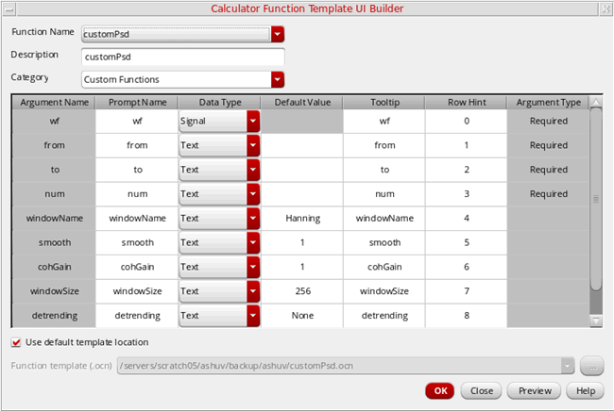Click the browse ellipsis button for template
Viewport: 614px width, 411px height.
click(591, 366)
